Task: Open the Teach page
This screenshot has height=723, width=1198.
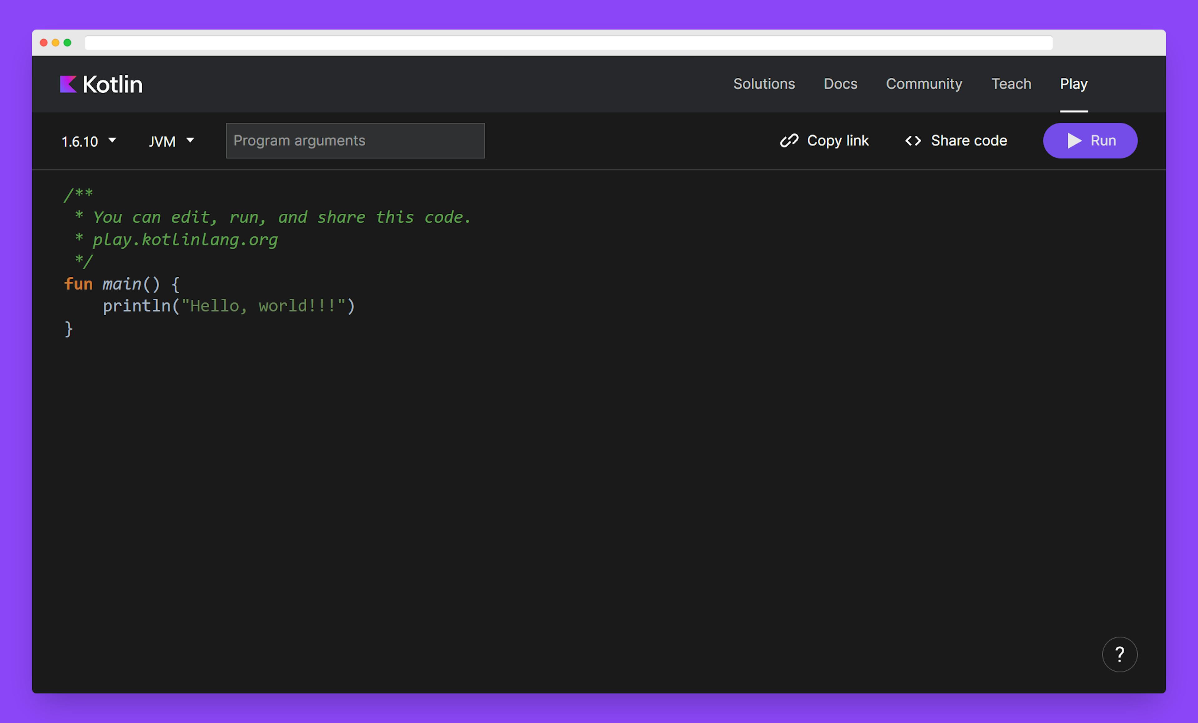Action: 1011,84
